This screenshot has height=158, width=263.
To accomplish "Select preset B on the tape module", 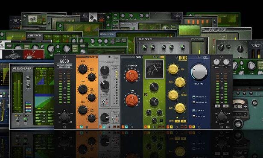I will coord(104,127).
